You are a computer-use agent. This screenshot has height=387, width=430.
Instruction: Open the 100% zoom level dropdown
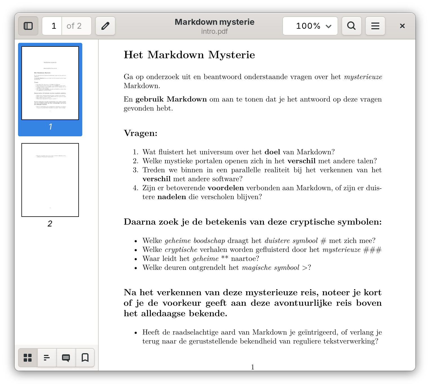coord(310,26)
